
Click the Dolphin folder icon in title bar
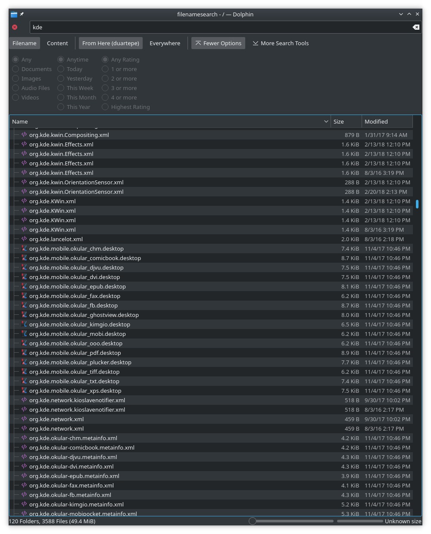tap(14, 14)
